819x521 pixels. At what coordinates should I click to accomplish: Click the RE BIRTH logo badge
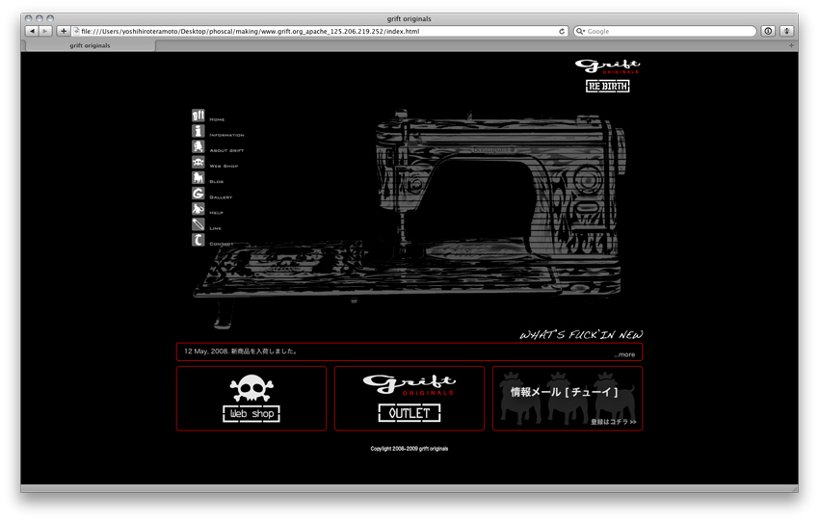tap(607, 86)
